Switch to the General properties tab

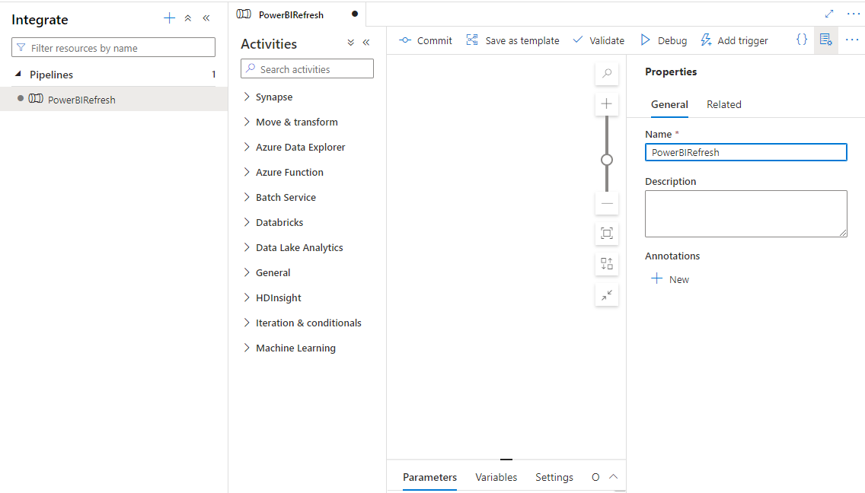tap(669, 104)
